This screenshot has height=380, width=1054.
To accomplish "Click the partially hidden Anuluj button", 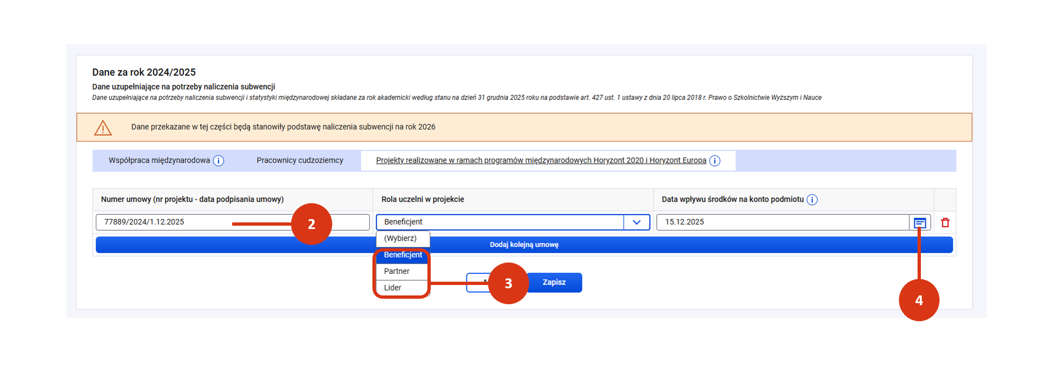I will (x=476, y=283).
